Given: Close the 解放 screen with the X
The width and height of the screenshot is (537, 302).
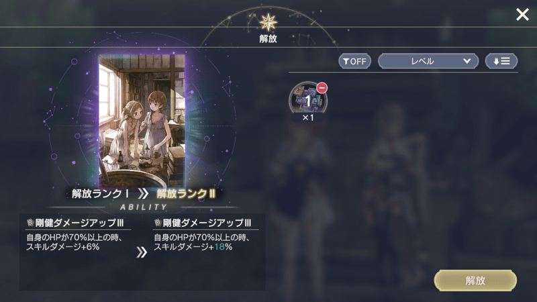Looking at the screenshot, I should coord(522,15).
